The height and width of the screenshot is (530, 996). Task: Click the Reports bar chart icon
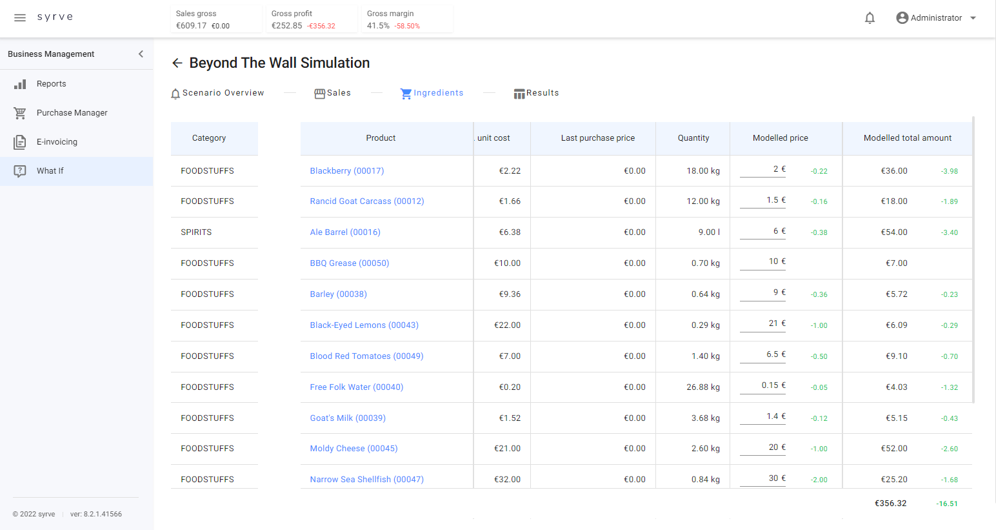click(20, 84)
